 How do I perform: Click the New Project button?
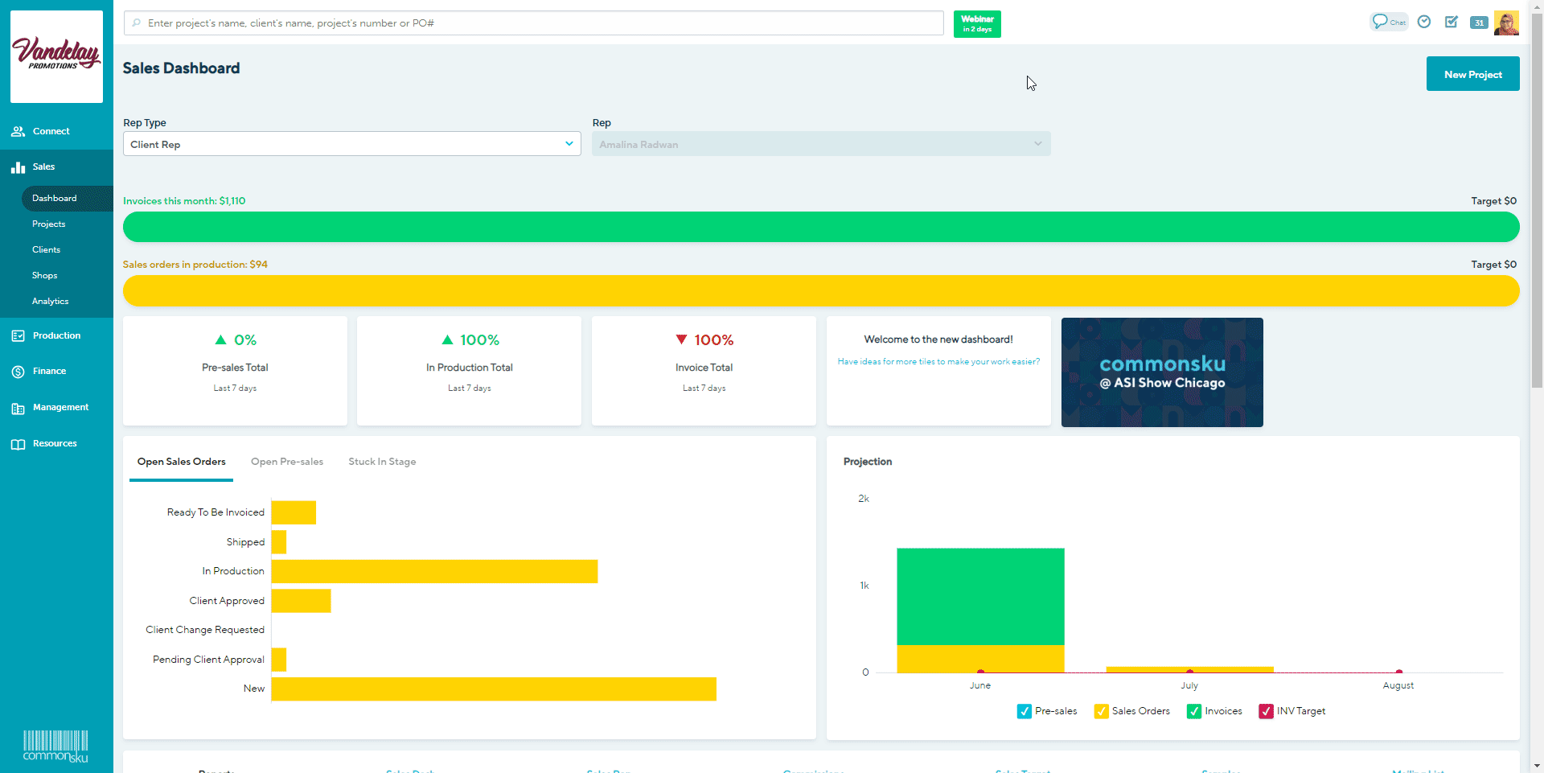pos(1472,73)
